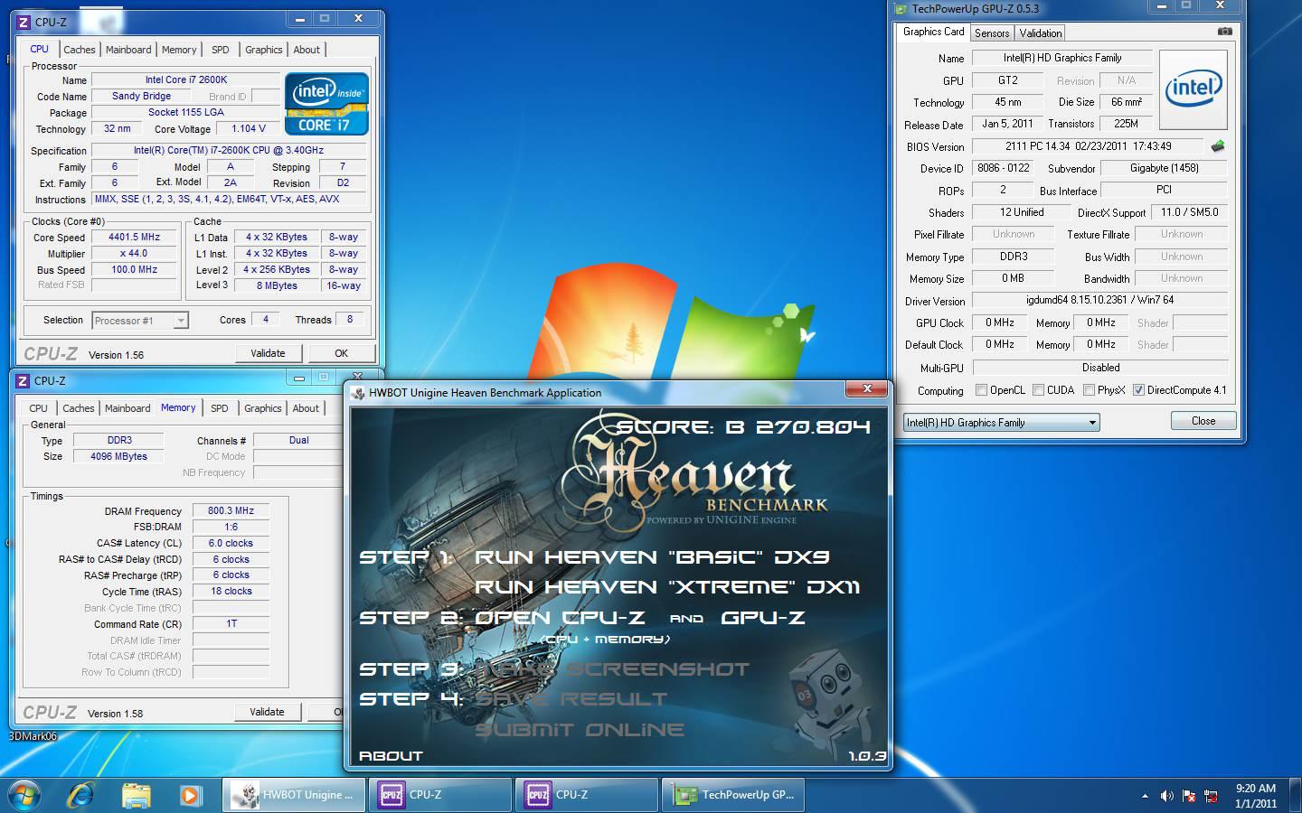Viewport: 1302px width, 813px height.
Task: Click the network tray icon
Action: pos(1212,796)
